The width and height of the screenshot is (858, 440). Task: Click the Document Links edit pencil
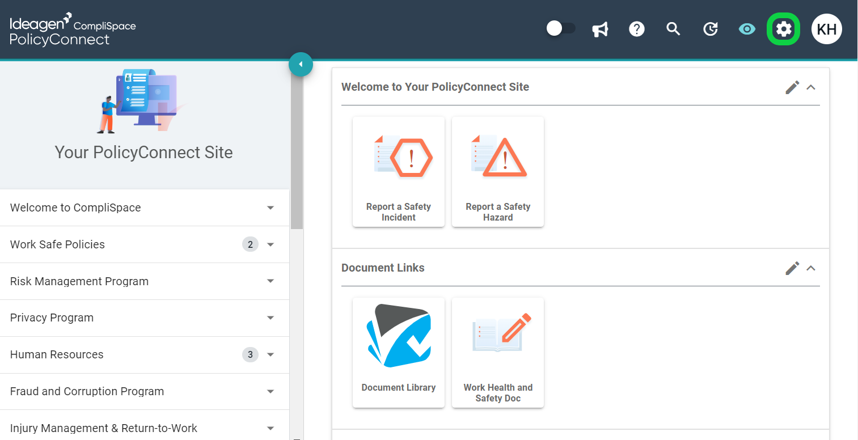pyautogui.click(x=792, y=268)
